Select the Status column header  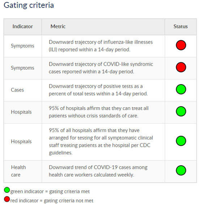181,26
